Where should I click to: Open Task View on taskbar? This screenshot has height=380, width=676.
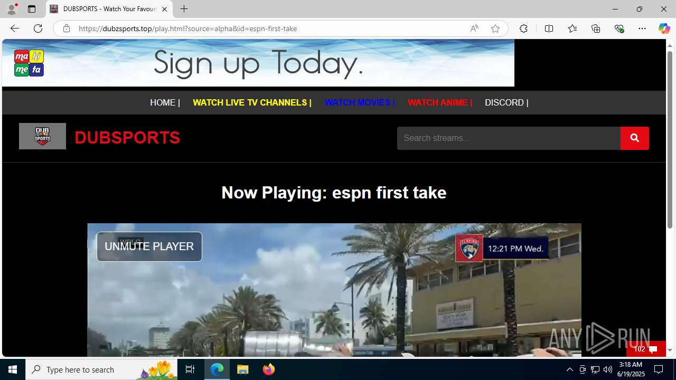(x=190, y=369)
